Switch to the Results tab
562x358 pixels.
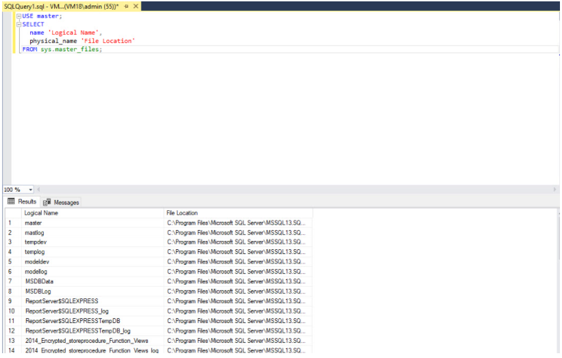22,201
